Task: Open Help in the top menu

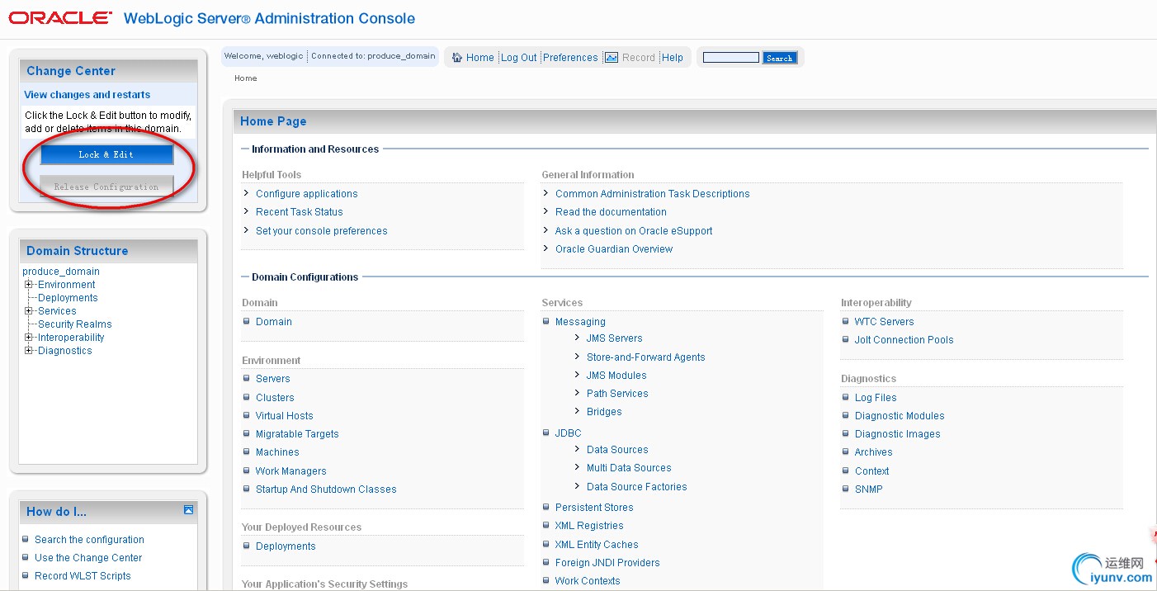Action: (x=673, y=58)
